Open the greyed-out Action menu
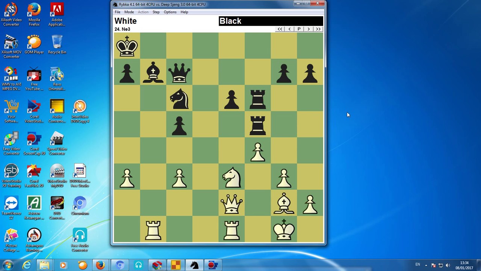This screenshot has width=481, height=271. click(x=143, y=12)
